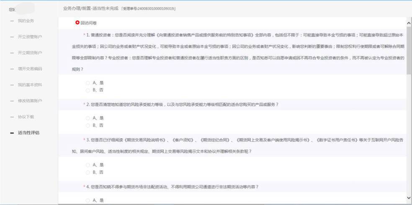Screen dimensions: 412x205
Task: Open 协议下载 from the sidebar
Action: pos(26,117)
